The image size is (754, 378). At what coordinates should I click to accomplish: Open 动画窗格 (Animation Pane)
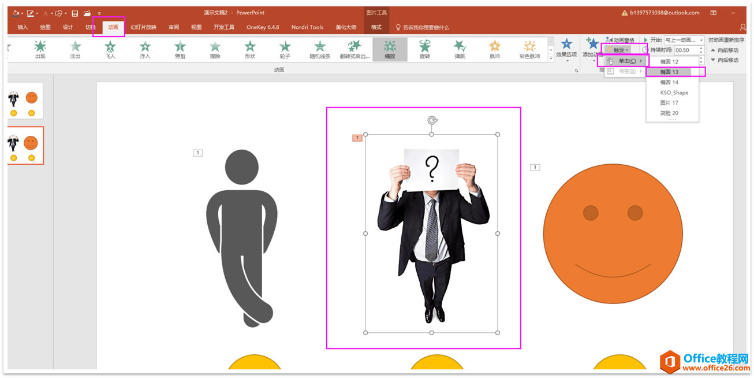(x=619, y=40)
